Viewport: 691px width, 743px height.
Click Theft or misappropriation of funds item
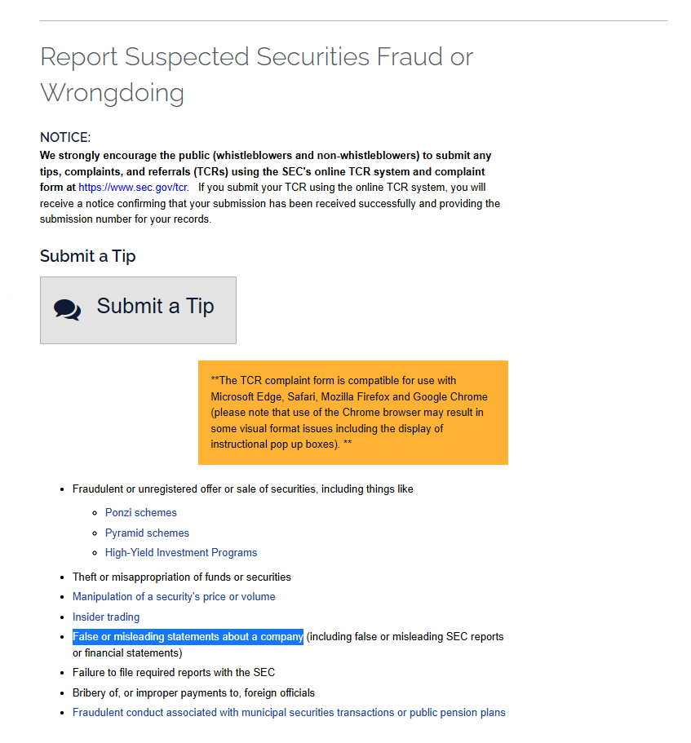coord(181,577)
